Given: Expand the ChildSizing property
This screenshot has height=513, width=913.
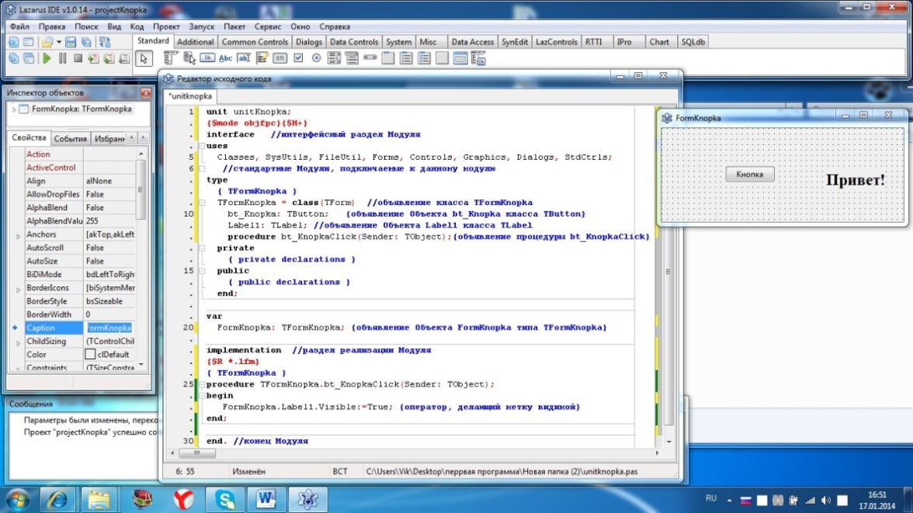Looking at the screenshot, I should click(18, 343).
